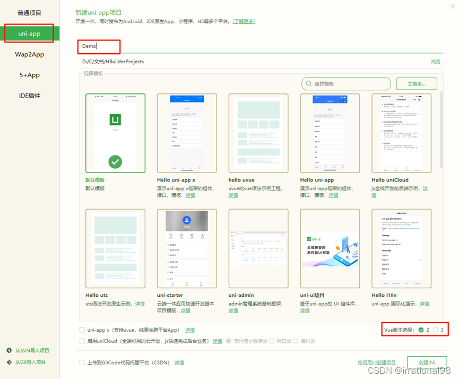Click the 创建(N) create button
The width and height of the screenshot is (459, 379).
coord(427,363)
